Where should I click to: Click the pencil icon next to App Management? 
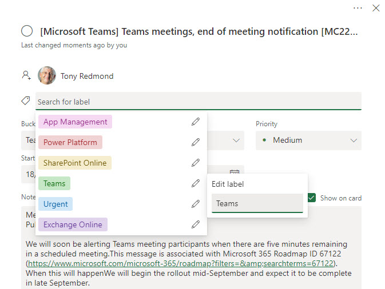click(196, 122)
